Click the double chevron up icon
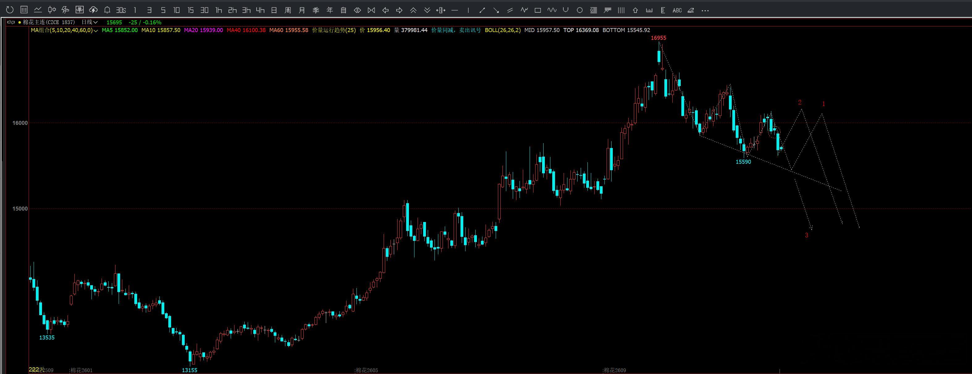 pyautogui.click(x=413, y=10)
